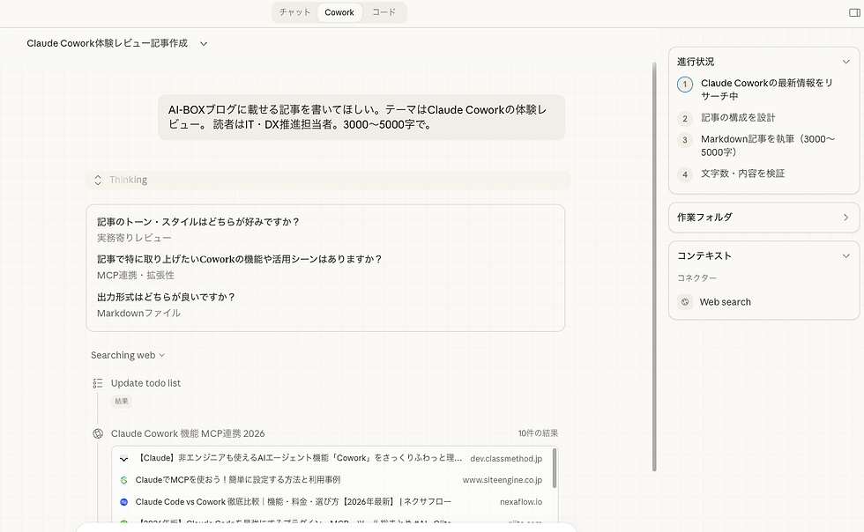Click the MCP連携・拡張性 answer text

pyautogui.click(x=136, y=276)
